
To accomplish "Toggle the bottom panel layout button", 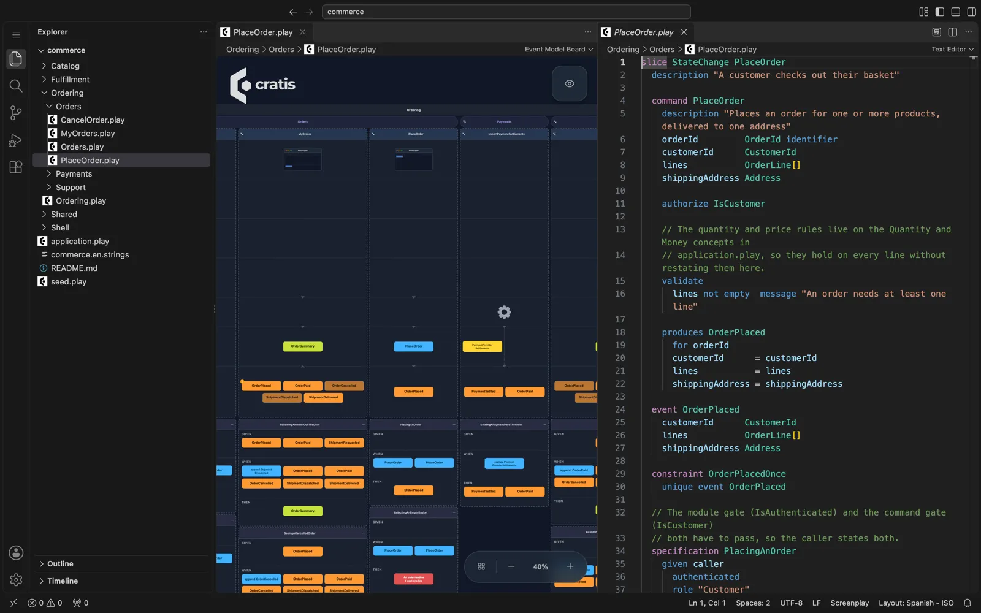I will (x=956, y=12).
